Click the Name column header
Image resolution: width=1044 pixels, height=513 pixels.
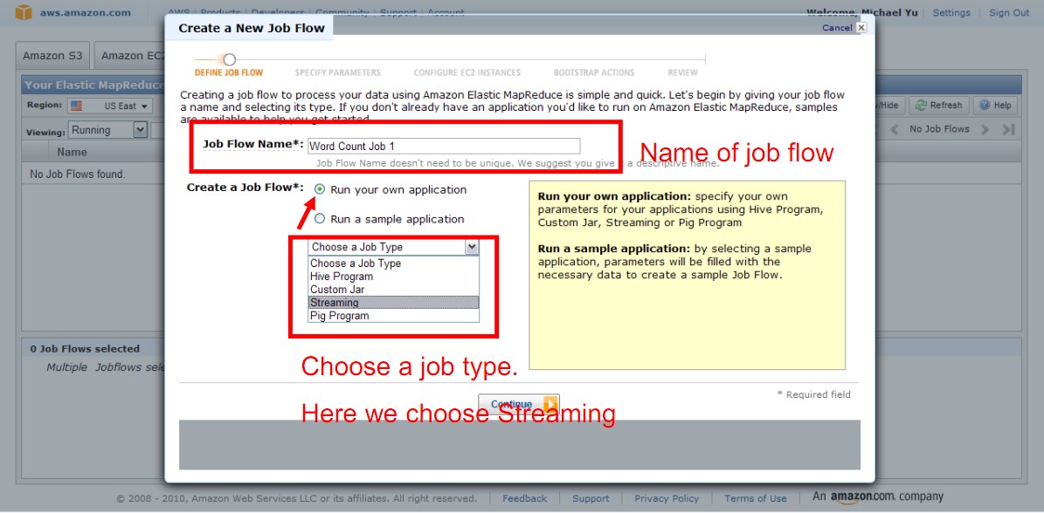pos(72,152)
